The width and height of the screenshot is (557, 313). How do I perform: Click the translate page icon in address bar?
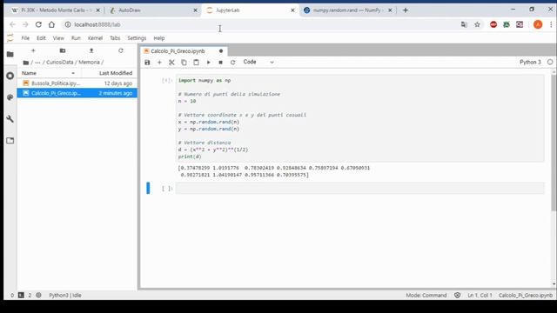pos(464,24)
